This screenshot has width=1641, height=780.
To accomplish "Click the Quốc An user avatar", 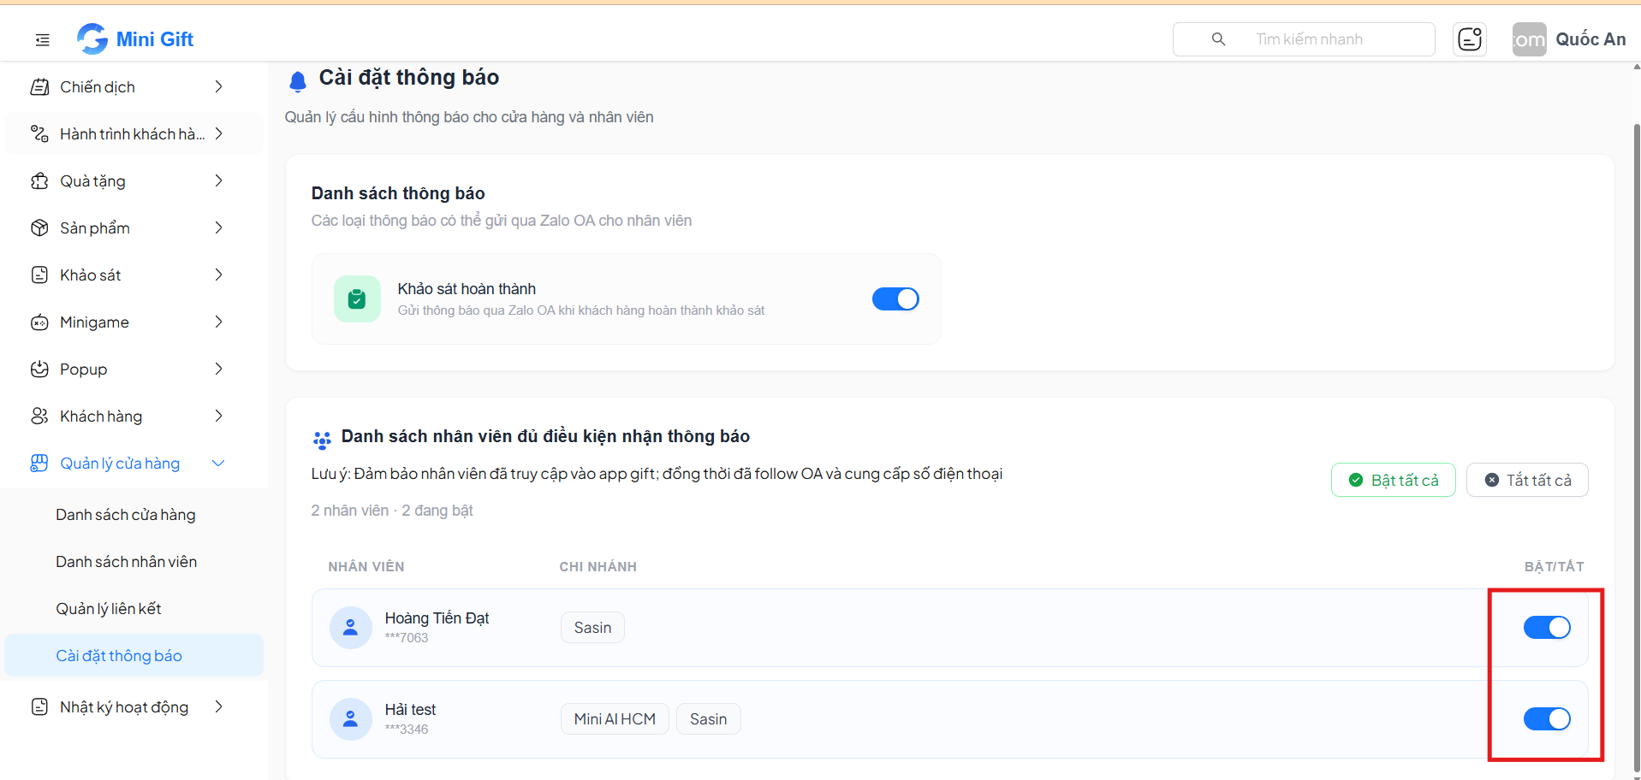I will pos(1529,39).
